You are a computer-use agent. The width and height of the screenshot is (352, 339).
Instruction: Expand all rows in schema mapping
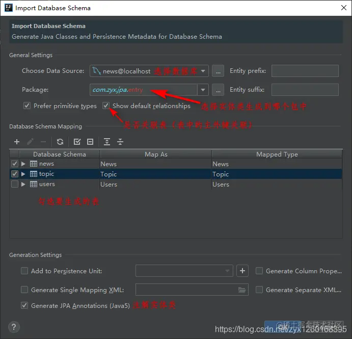tap(107, 142)
